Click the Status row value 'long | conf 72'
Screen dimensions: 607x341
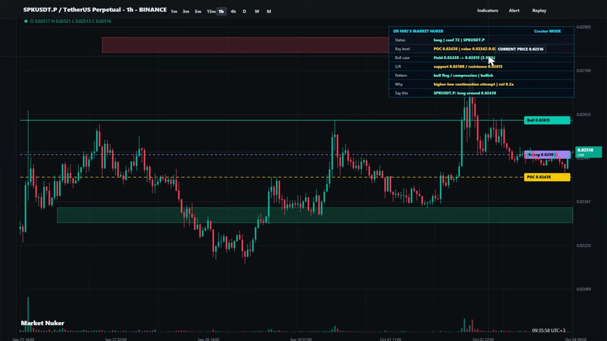tap(459, 40)
